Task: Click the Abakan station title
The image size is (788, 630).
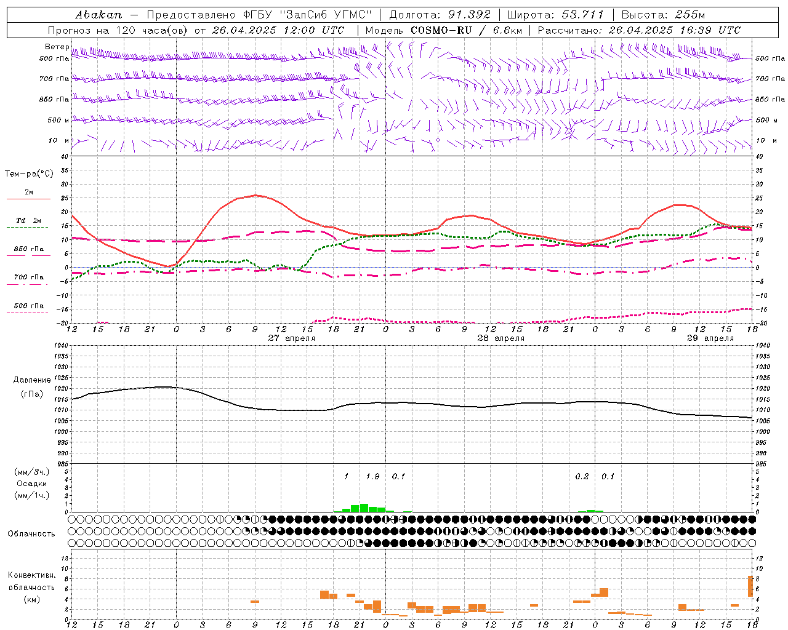Action: (99, 14)
